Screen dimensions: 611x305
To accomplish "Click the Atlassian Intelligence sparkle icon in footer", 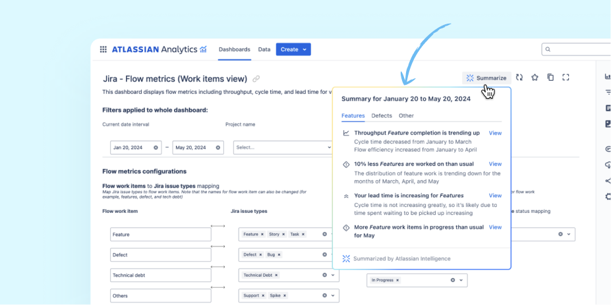I will tap(346, 259).
